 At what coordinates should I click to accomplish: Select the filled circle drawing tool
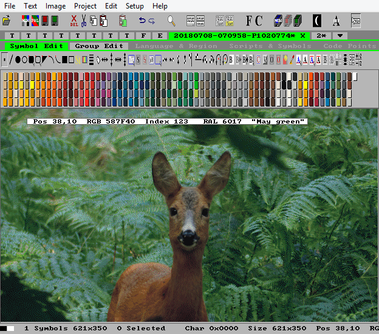[18, 60]
